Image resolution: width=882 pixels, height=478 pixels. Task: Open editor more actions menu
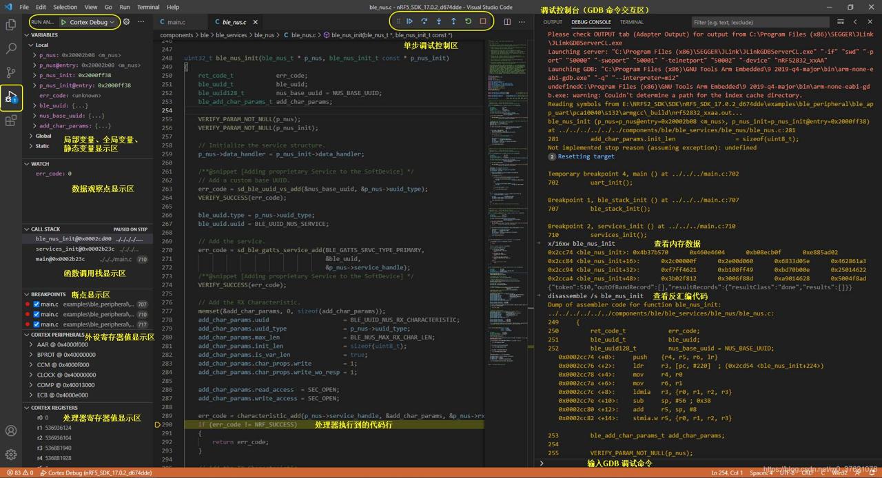pos(522,22)
